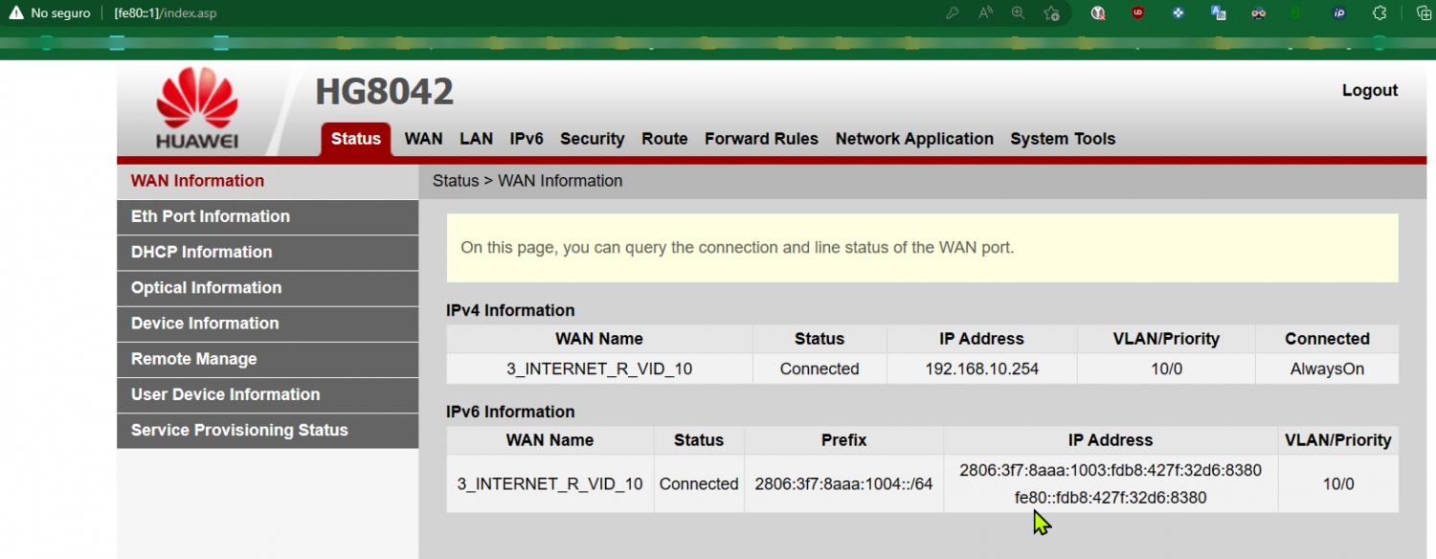The width and height of the screenshot is (1436, 559).
Task: Click the password key icon in address bar
Action: tap(953, 13)
